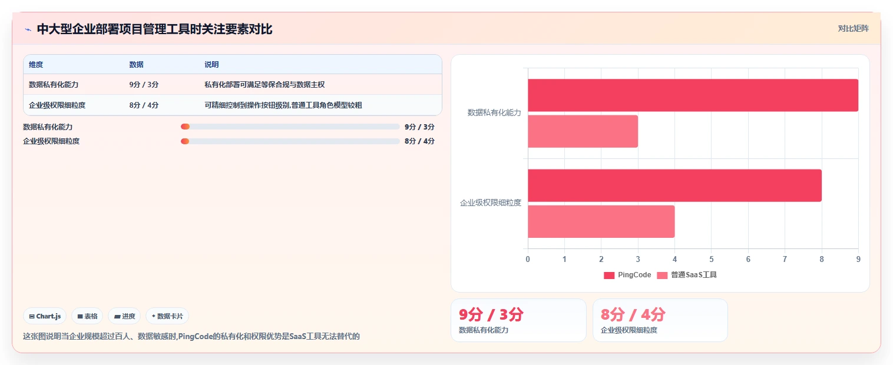The image size is (893, 365).
Task: Click the 数据私有化能力 chart axis label
Action: pos(494,112)
